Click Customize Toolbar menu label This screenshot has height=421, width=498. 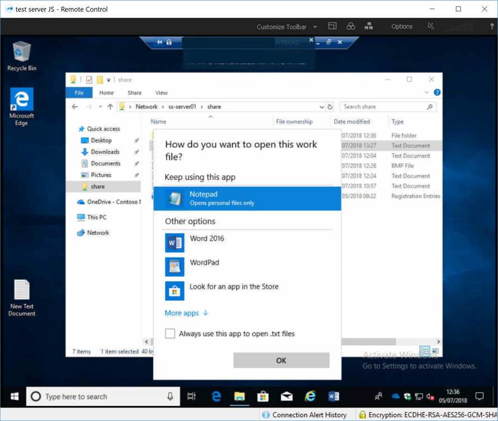tap(282, 27)
